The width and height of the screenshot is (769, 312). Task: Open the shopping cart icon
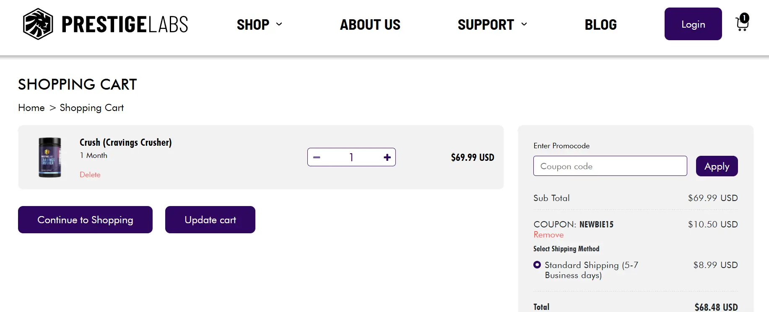click(x=742, y=23)
